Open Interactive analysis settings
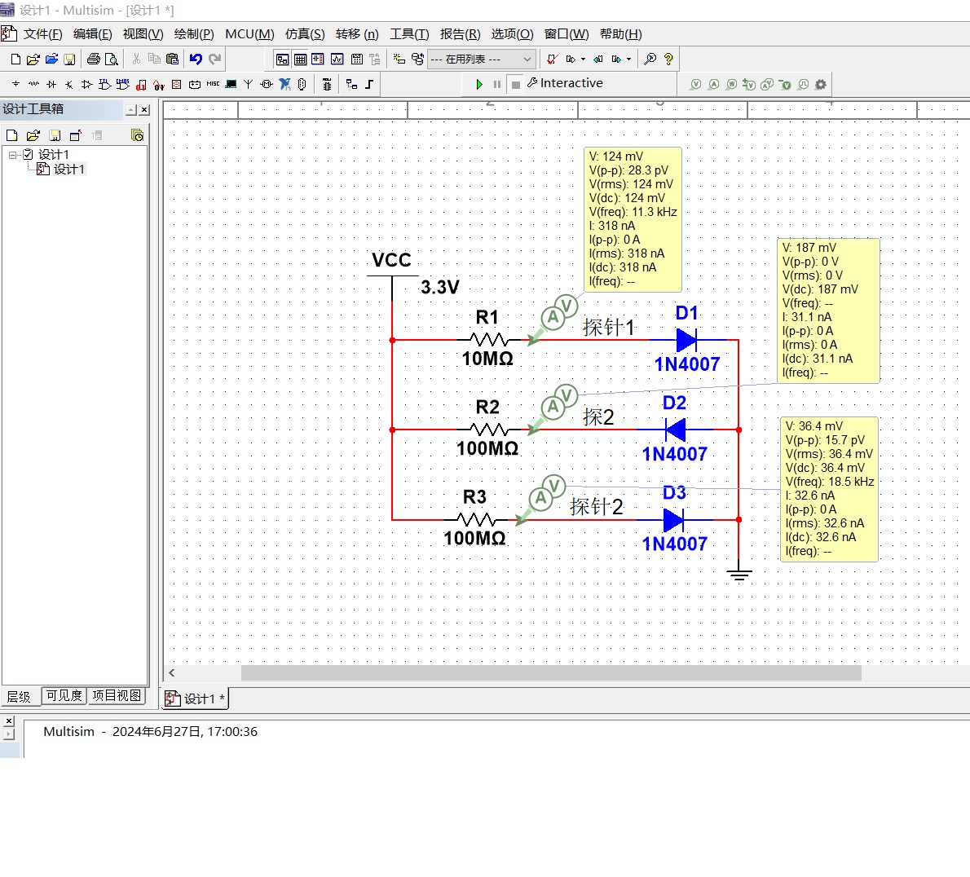 (565, 83)
